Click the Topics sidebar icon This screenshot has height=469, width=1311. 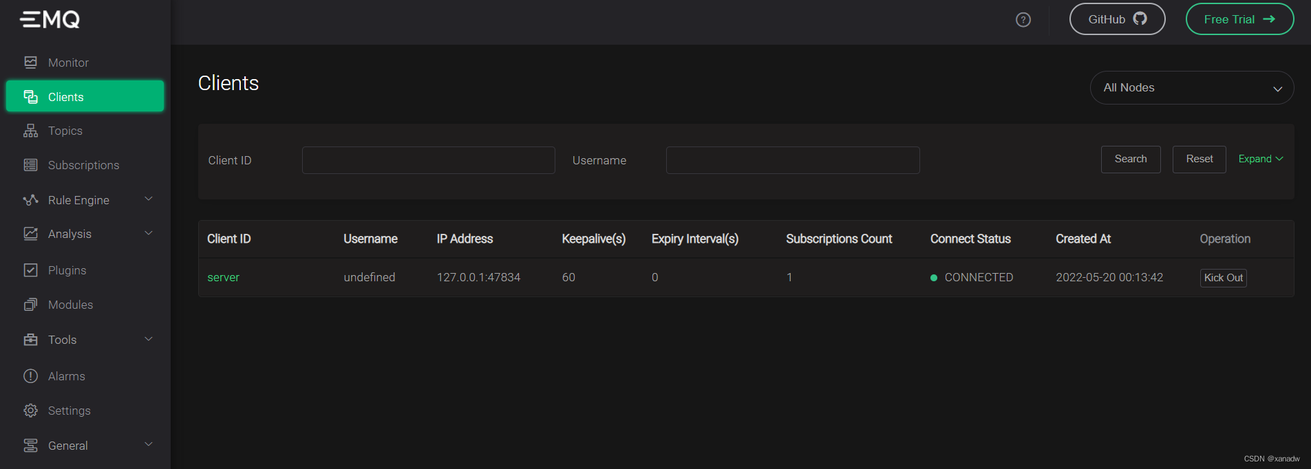click(x=30, y=131)
